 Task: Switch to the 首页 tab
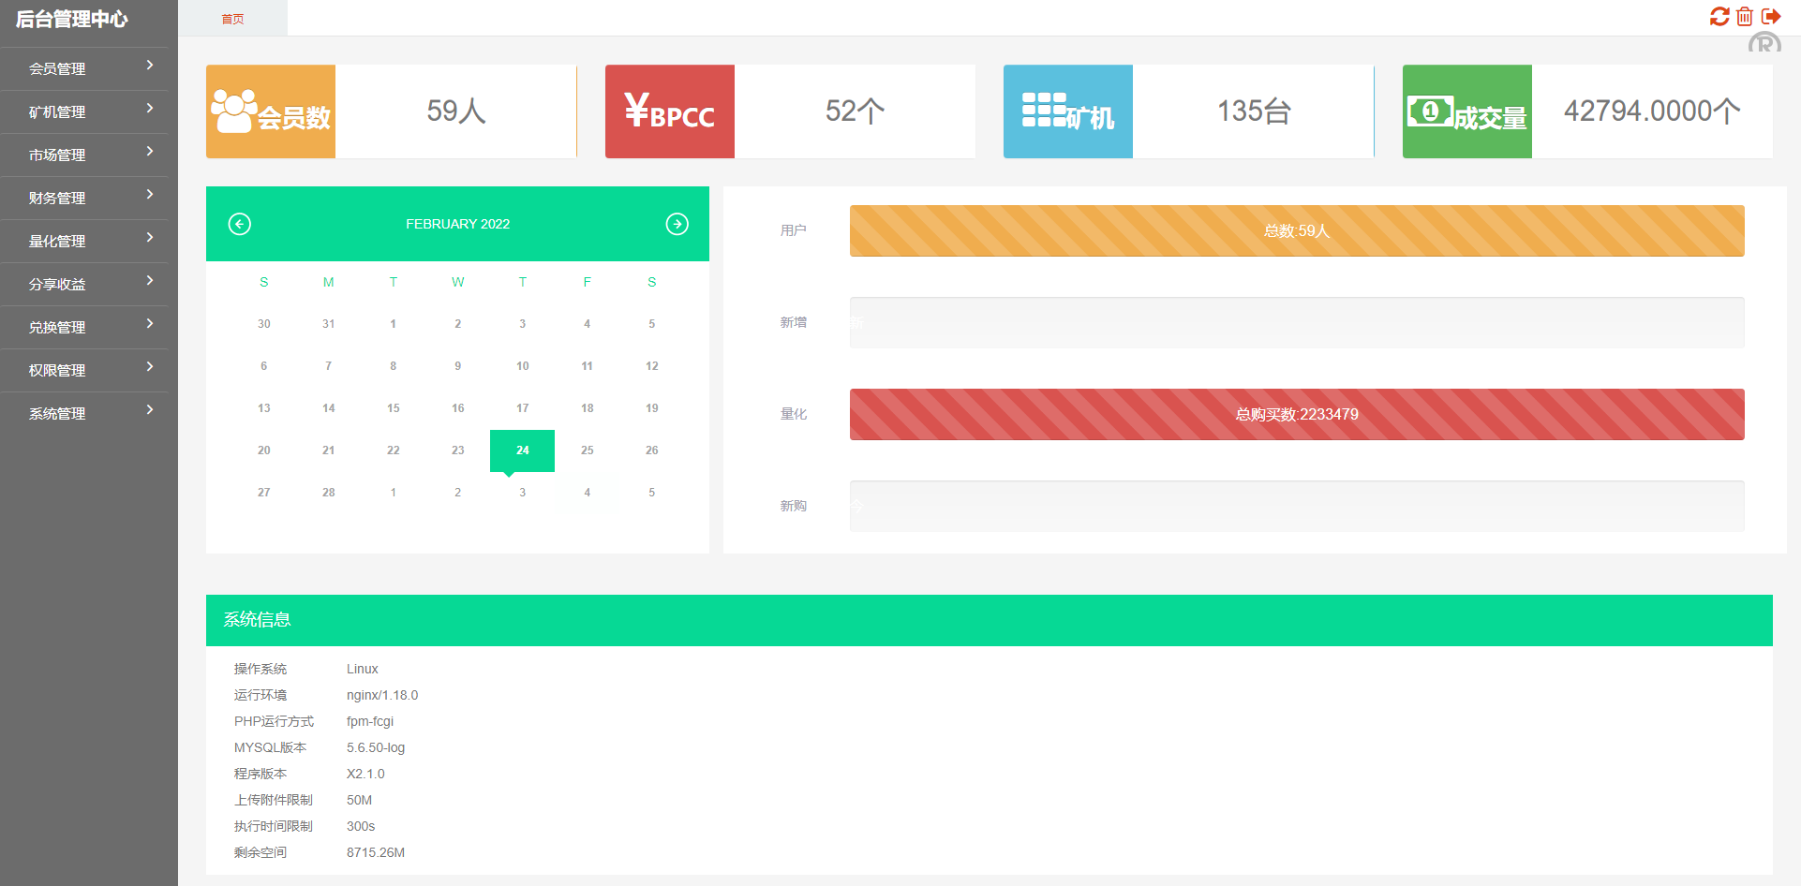coord(232,19)
